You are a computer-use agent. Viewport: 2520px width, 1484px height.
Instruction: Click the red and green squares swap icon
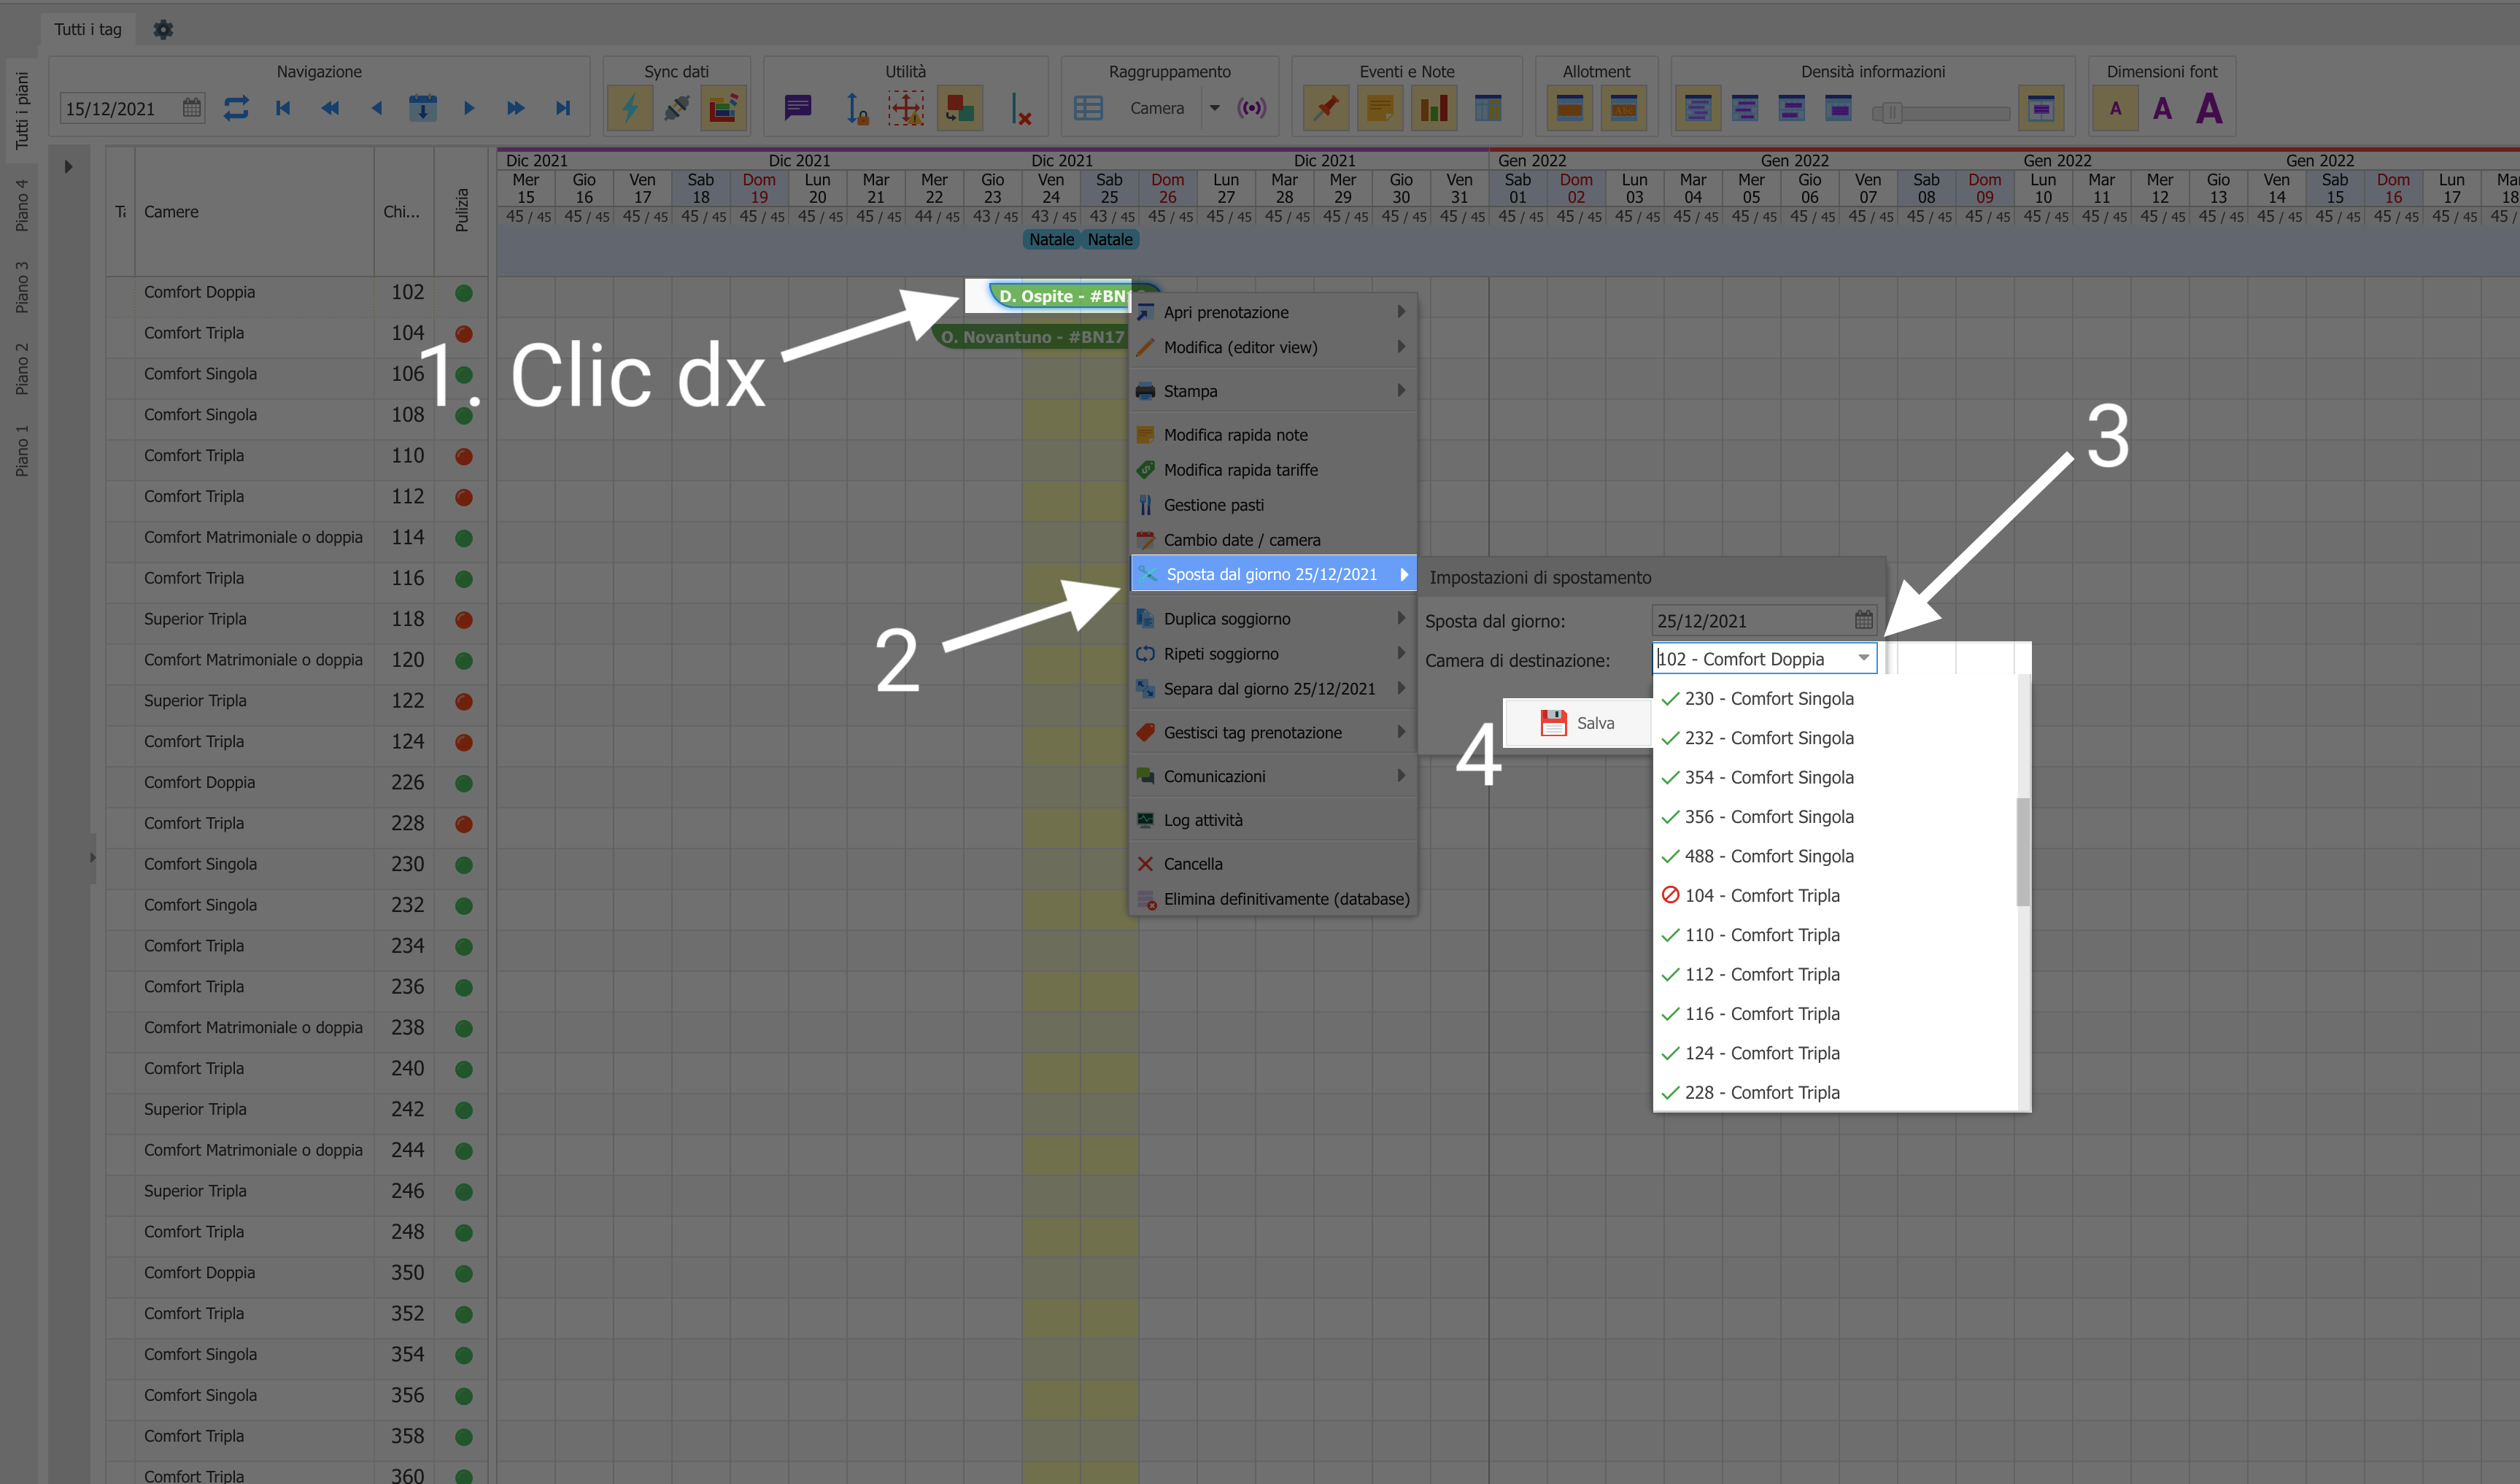960,108
